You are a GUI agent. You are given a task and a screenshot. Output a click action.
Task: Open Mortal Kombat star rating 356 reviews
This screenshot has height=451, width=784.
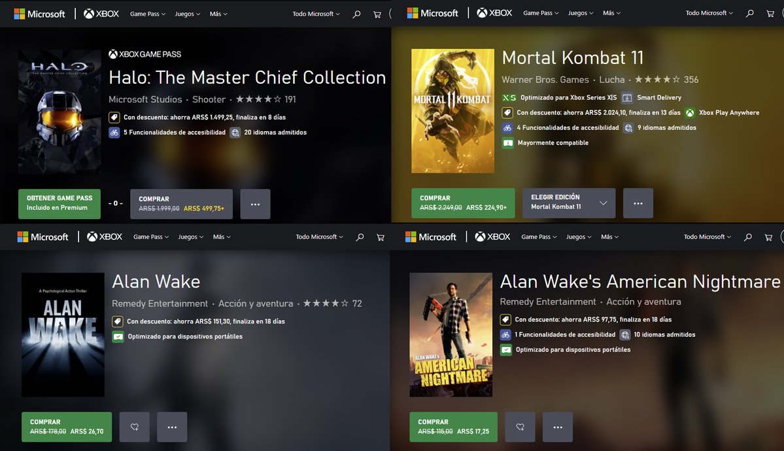pyautogui.click(x=666, y=80)
